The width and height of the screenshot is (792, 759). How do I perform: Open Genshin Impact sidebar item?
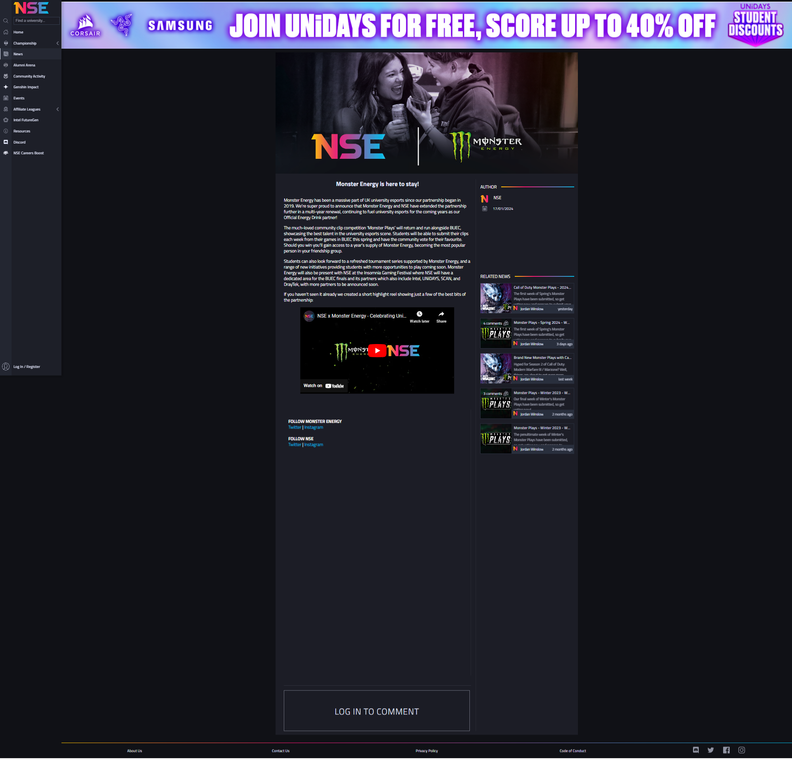click(x=26, y=87)
